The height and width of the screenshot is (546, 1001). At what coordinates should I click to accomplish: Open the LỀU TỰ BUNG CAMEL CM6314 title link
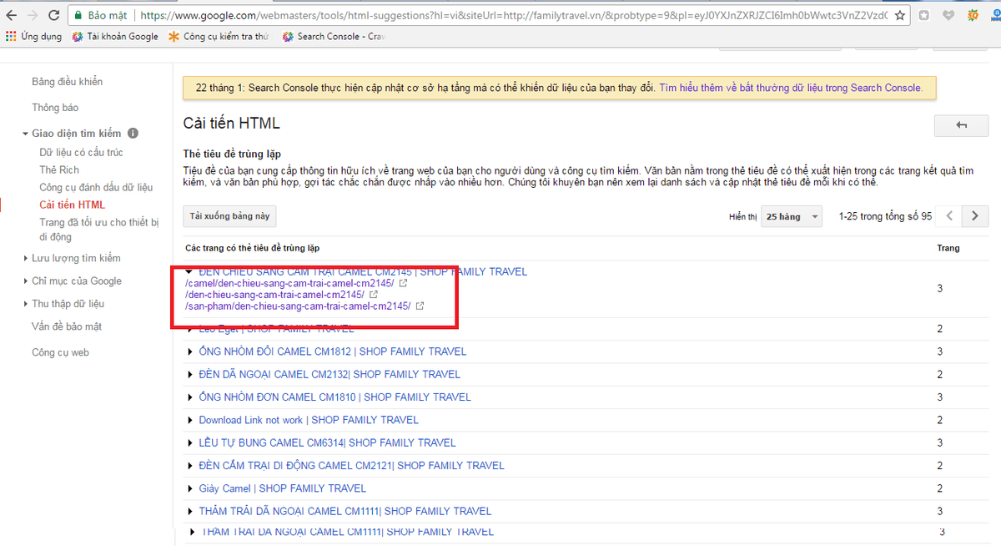tap(328, 442)
